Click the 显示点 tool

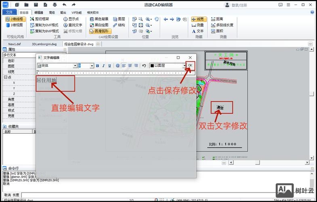pyautogui.click(x=71, y=19)
